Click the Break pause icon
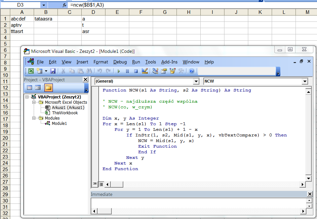Viewport: 317px width, 219px height. [x=127, y=71]
